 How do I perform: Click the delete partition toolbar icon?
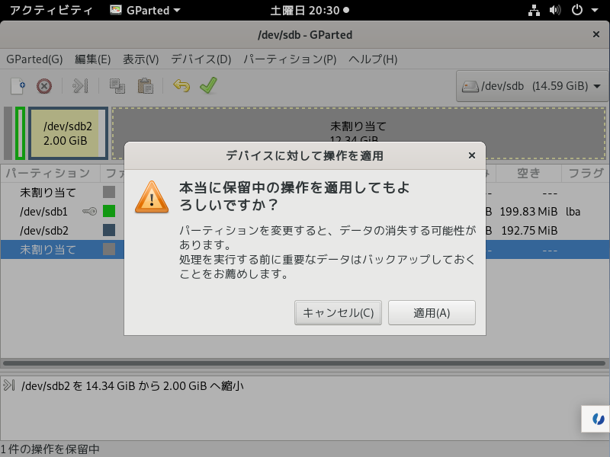[x=44, y=86]
